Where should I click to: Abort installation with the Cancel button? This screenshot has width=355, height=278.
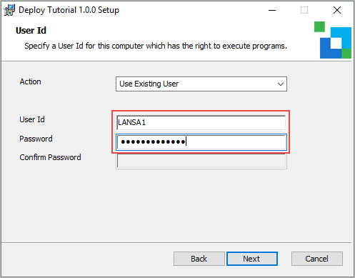click(x=317, y=259)
